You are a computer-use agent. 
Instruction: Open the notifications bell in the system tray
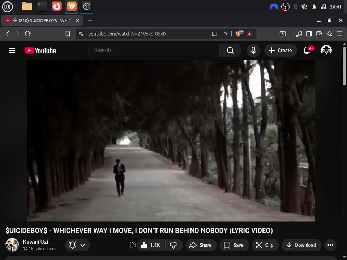pyautogui.click(x=314, y=7)
